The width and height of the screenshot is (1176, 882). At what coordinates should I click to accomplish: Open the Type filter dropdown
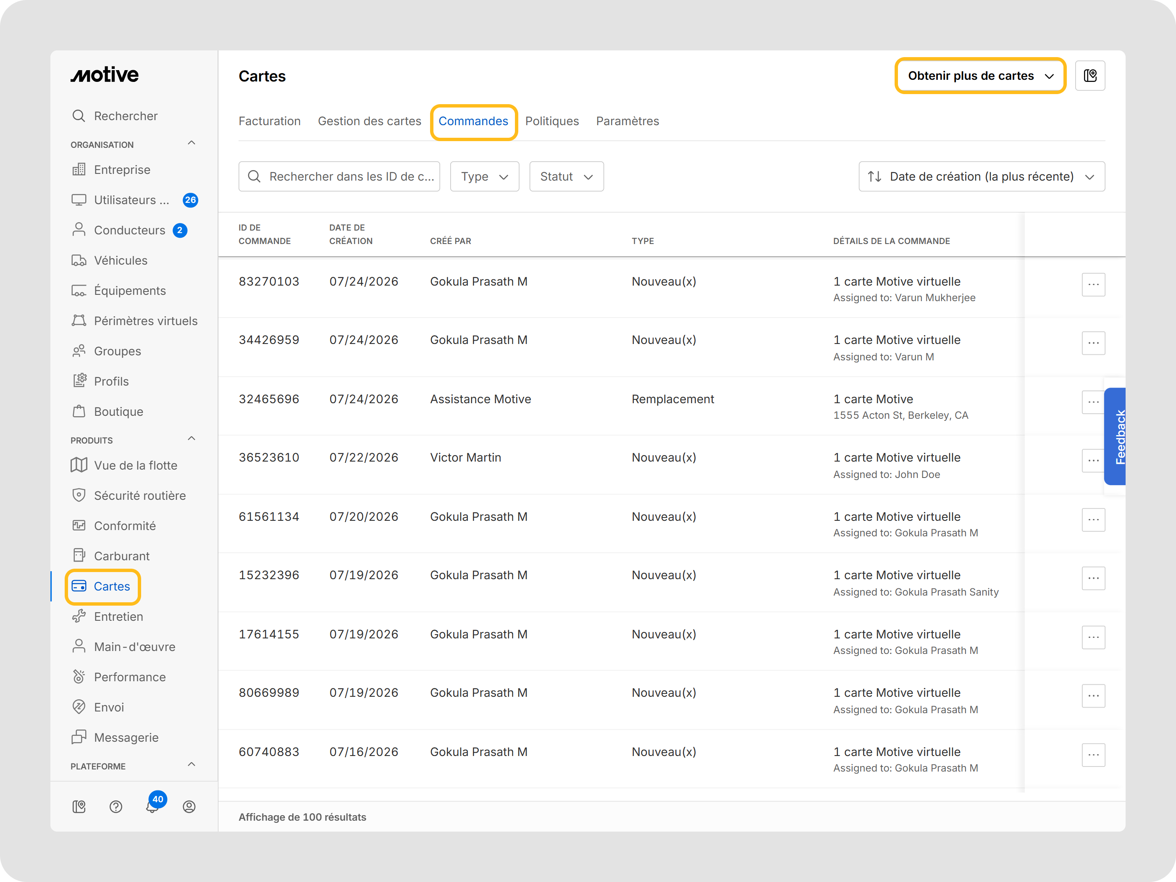(x=485, y=176)
